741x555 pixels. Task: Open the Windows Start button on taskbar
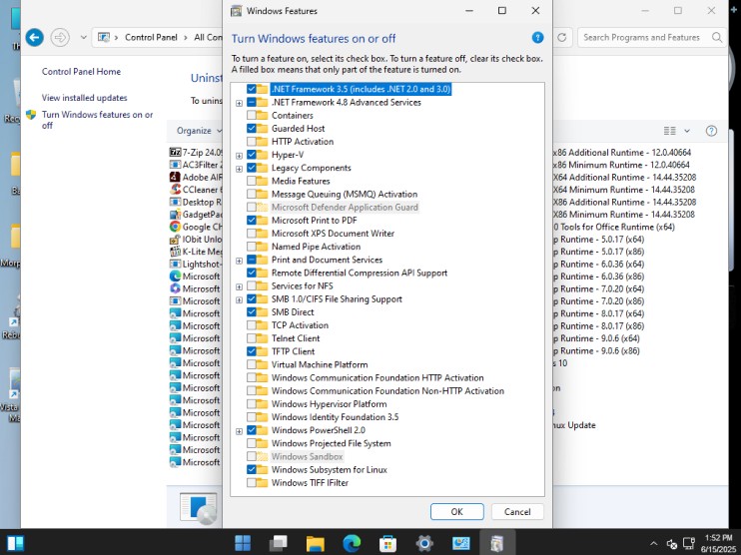tap(243, 543)
